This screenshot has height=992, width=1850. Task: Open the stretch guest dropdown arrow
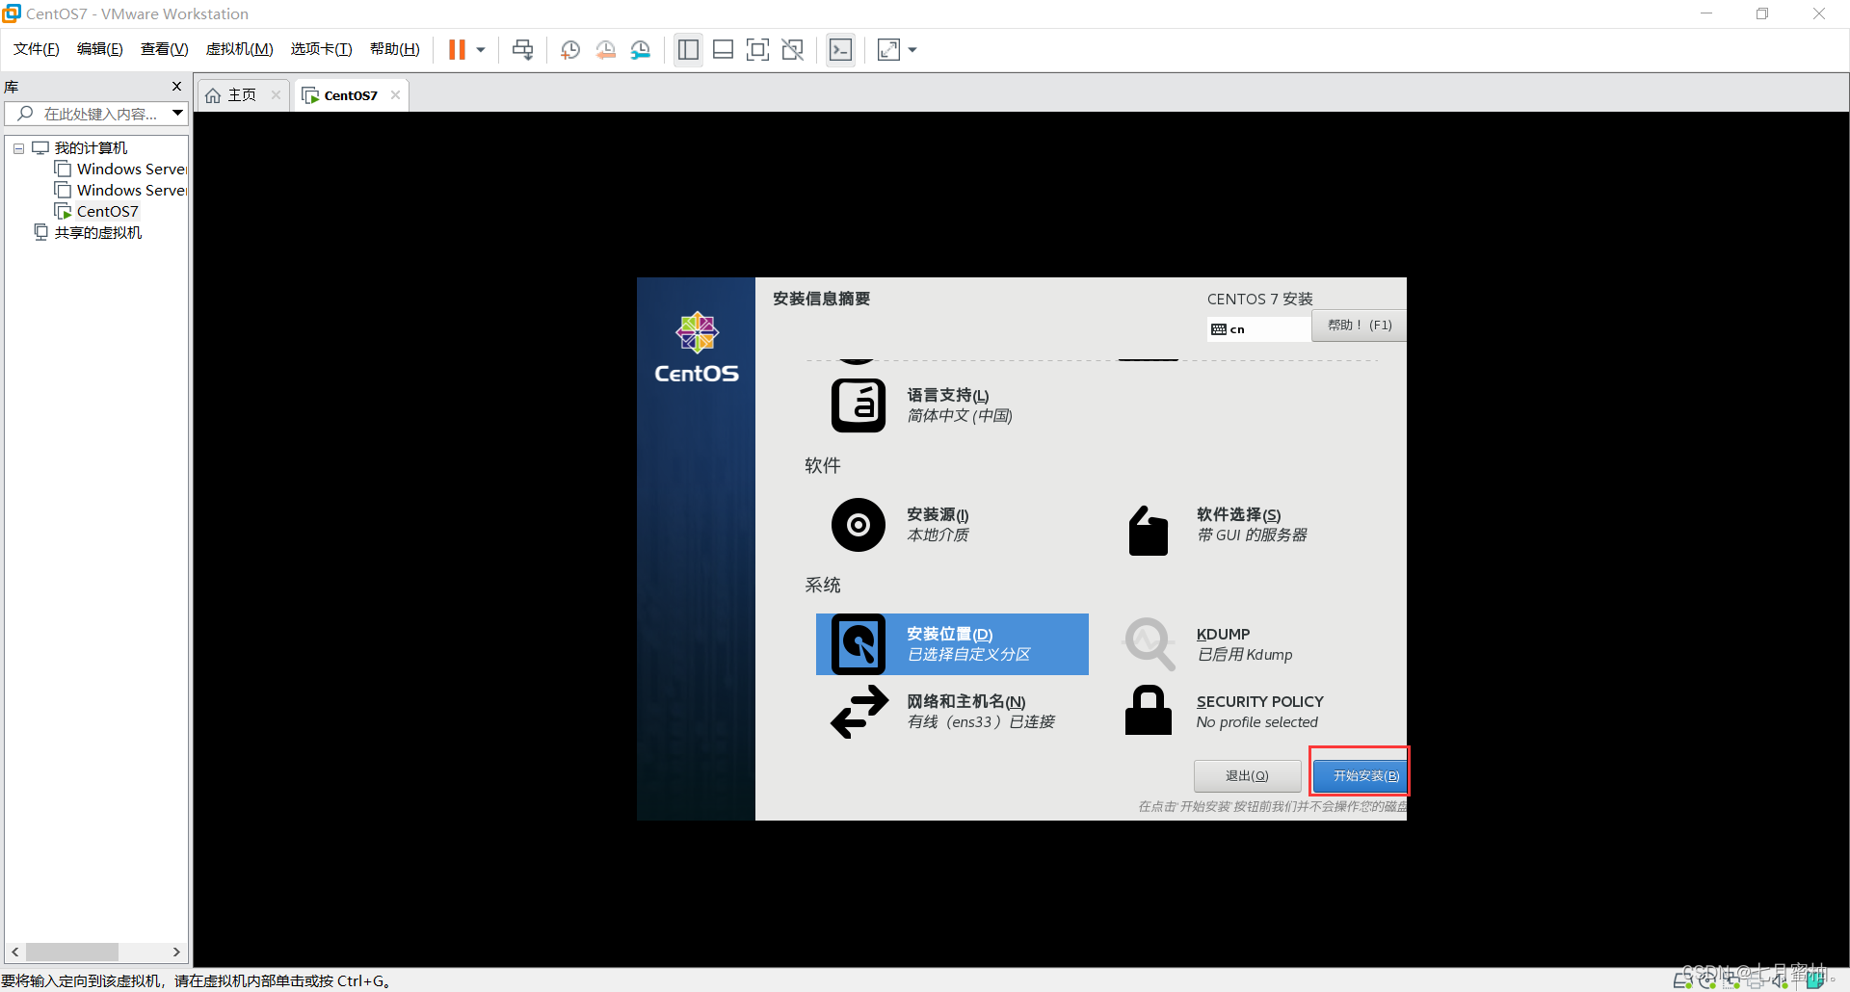pyautogui.click(x=912, y=50)
